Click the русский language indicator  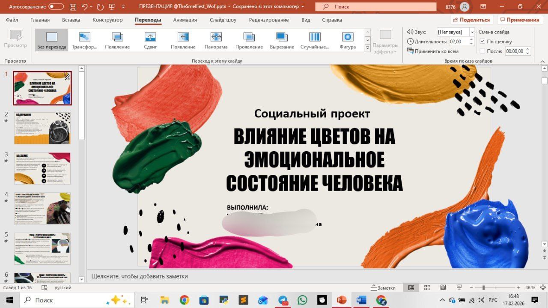click(63, 287)
